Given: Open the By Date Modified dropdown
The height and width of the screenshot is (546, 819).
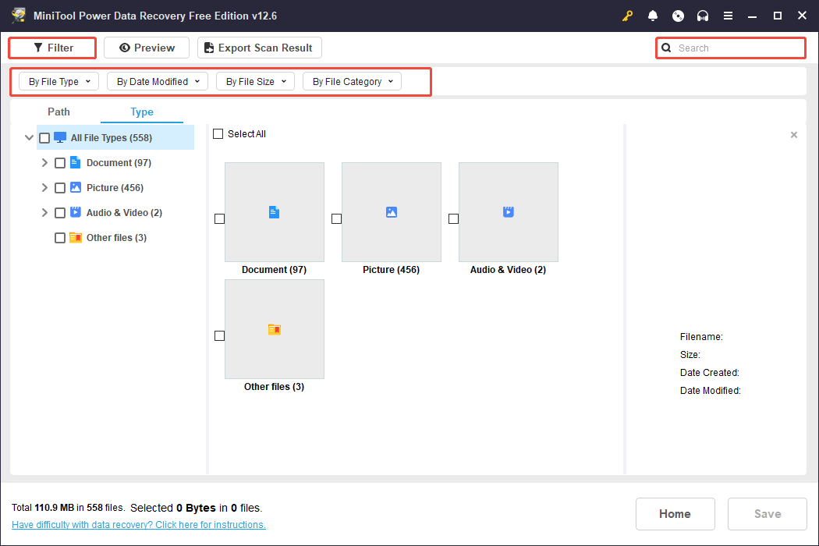Looking at the screenshot, I should 158,81.
